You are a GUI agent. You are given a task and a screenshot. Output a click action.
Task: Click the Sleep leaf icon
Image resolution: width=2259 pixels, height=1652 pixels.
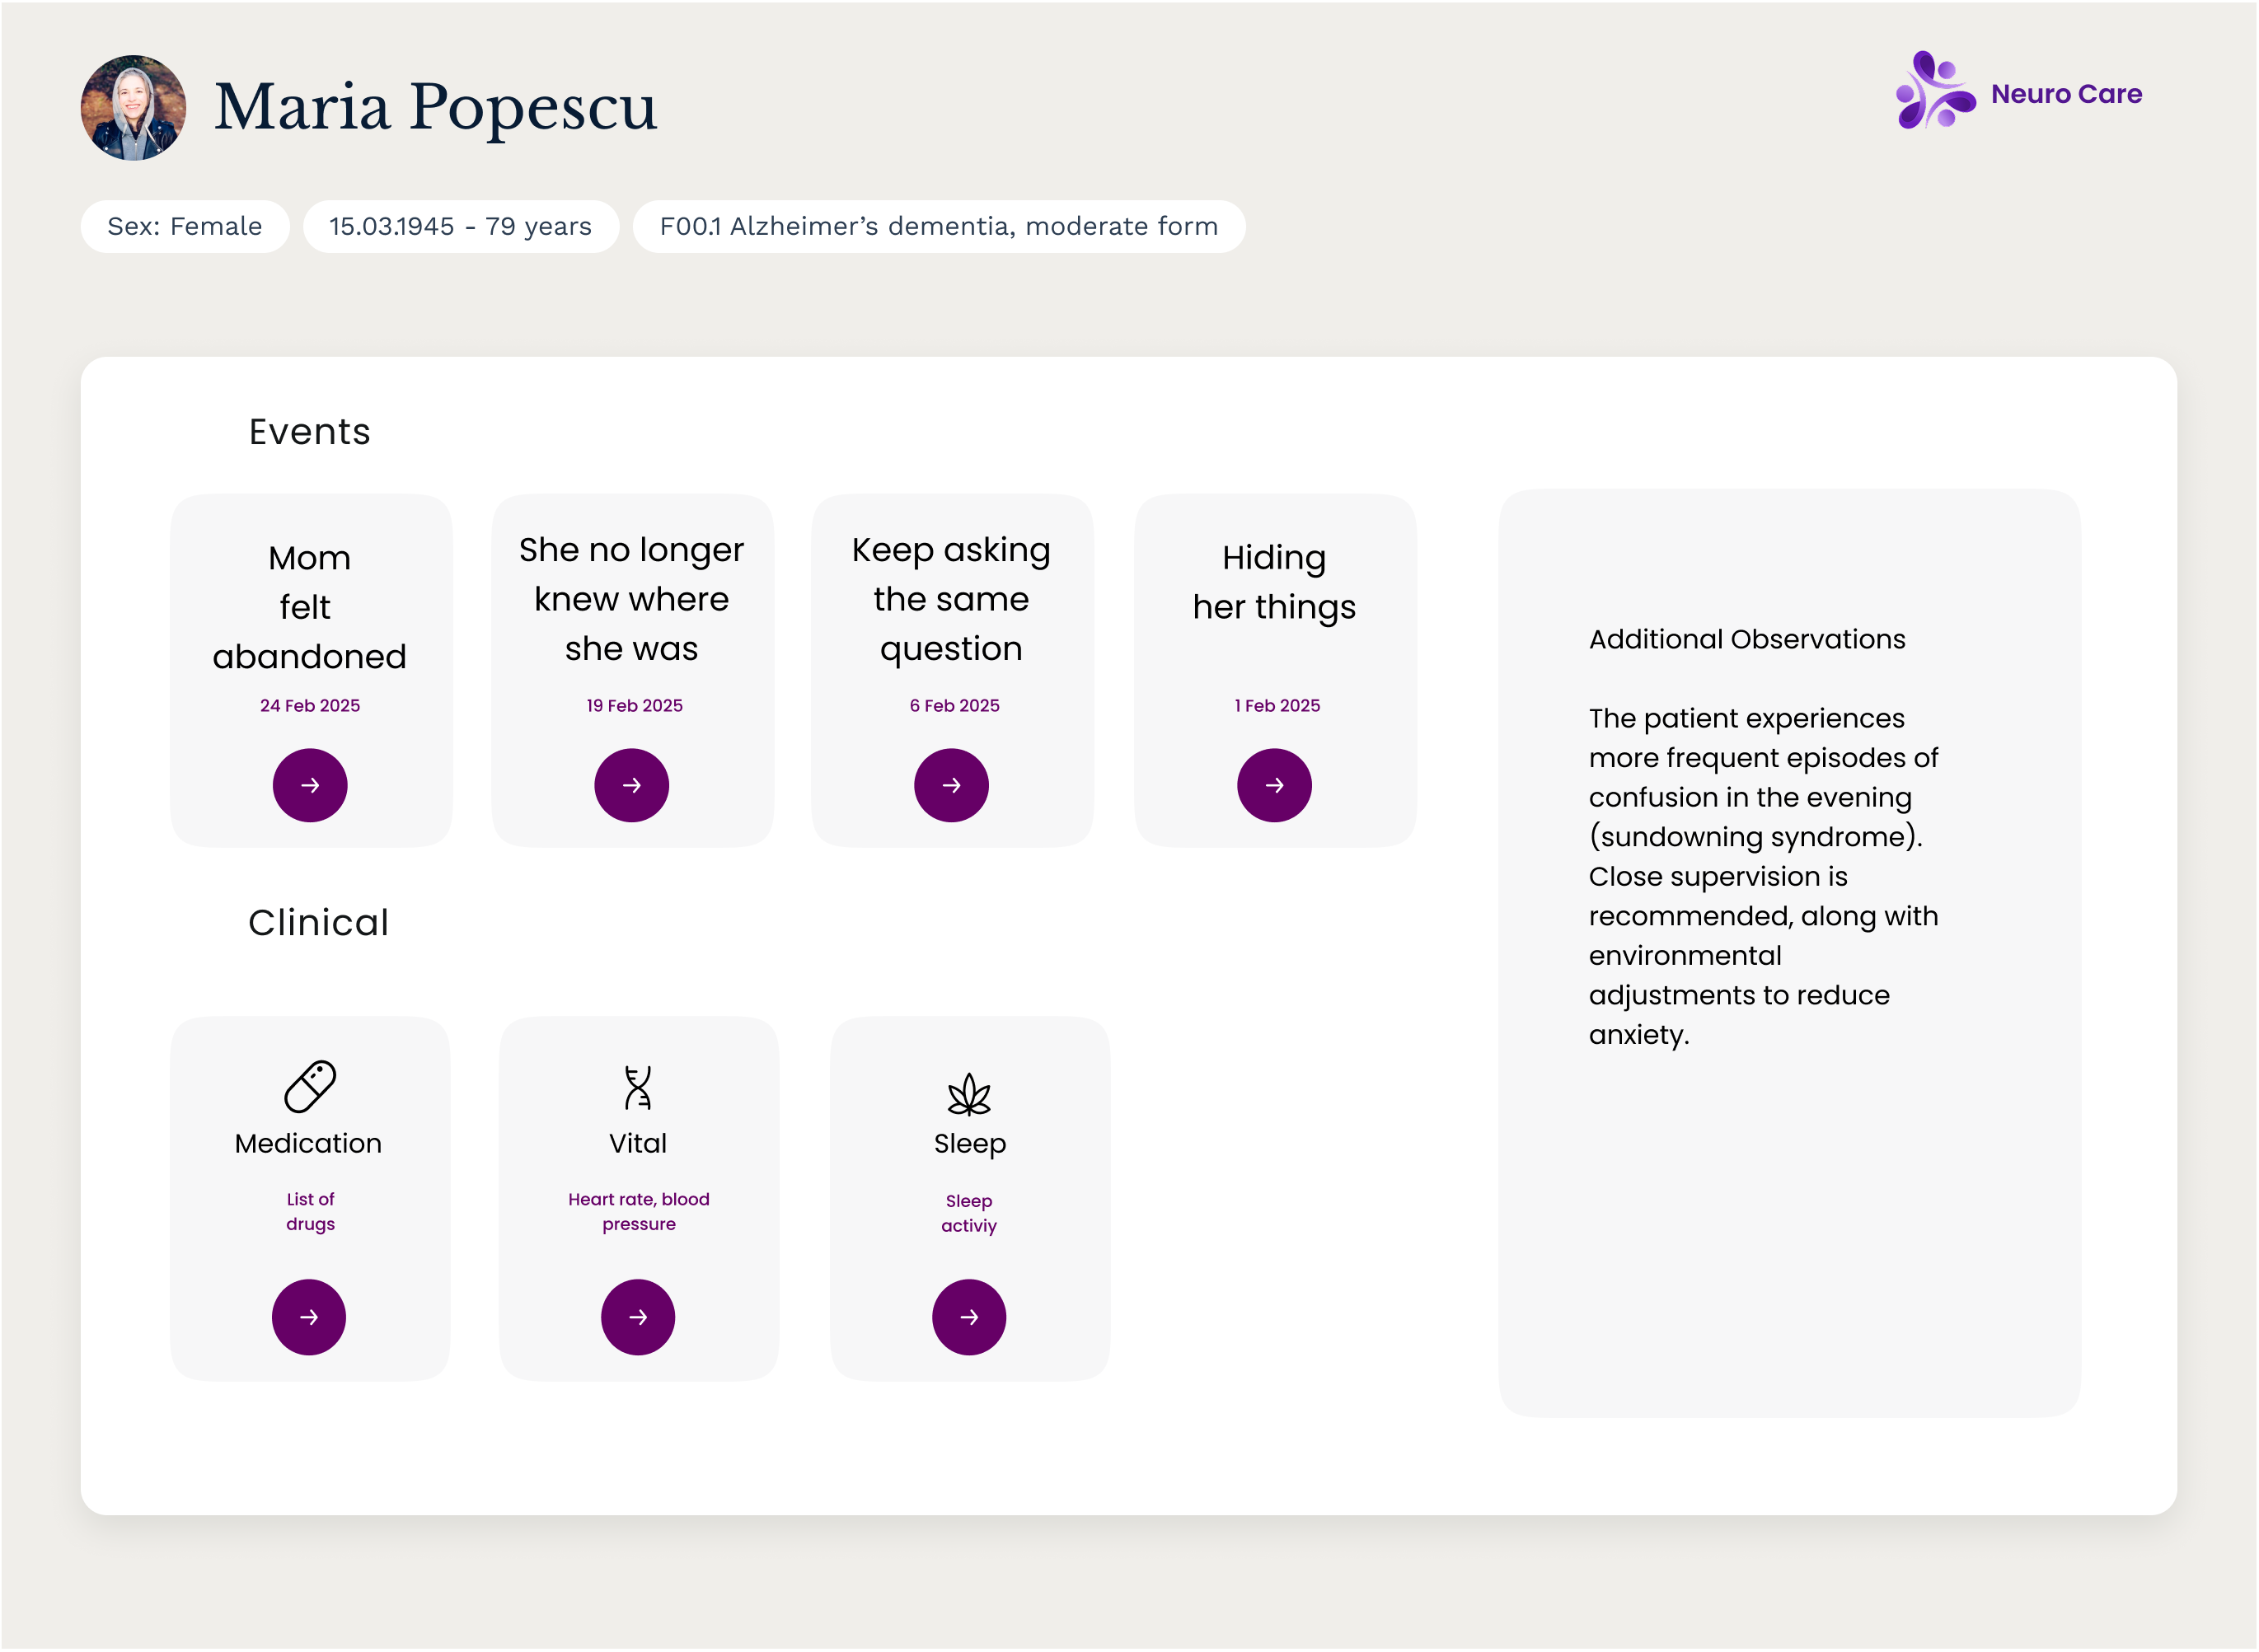pyautogui.click(x=969, y=1094)
